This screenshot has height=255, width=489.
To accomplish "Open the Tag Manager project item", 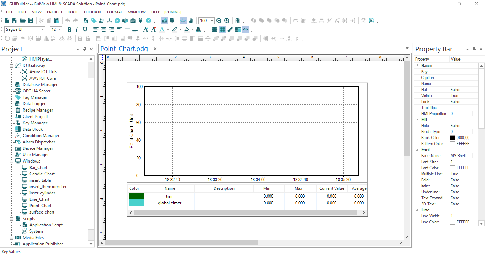I will [35, 97].
